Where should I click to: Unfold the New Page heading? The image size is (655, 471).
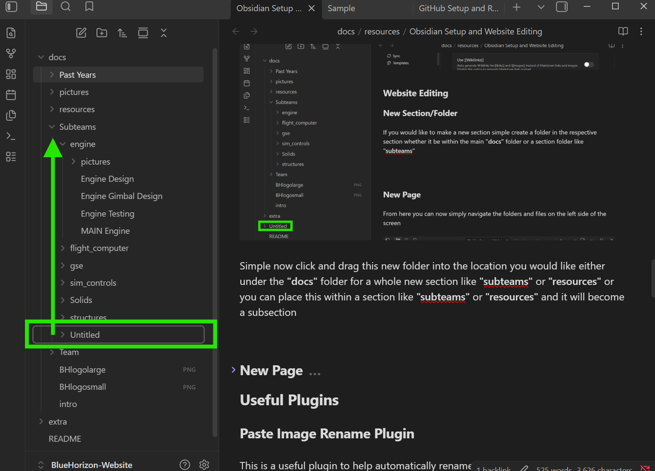[x=234, y=370]
